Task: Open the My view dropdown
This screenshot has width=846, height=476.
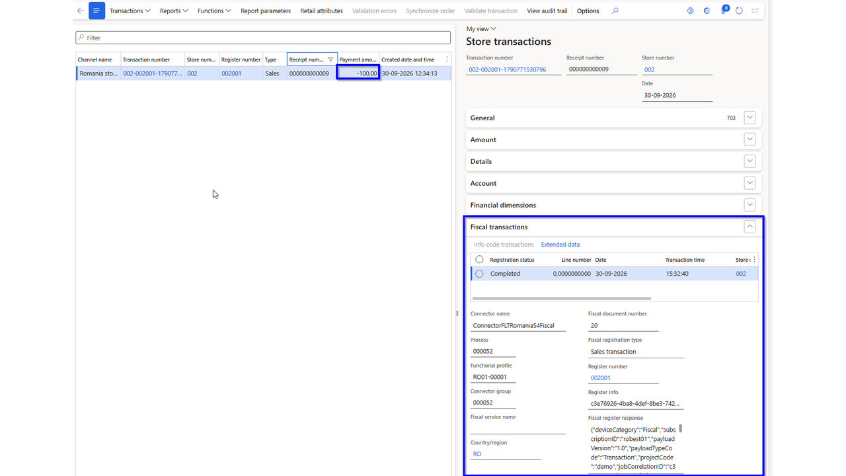Action: (x=481, y=28)
